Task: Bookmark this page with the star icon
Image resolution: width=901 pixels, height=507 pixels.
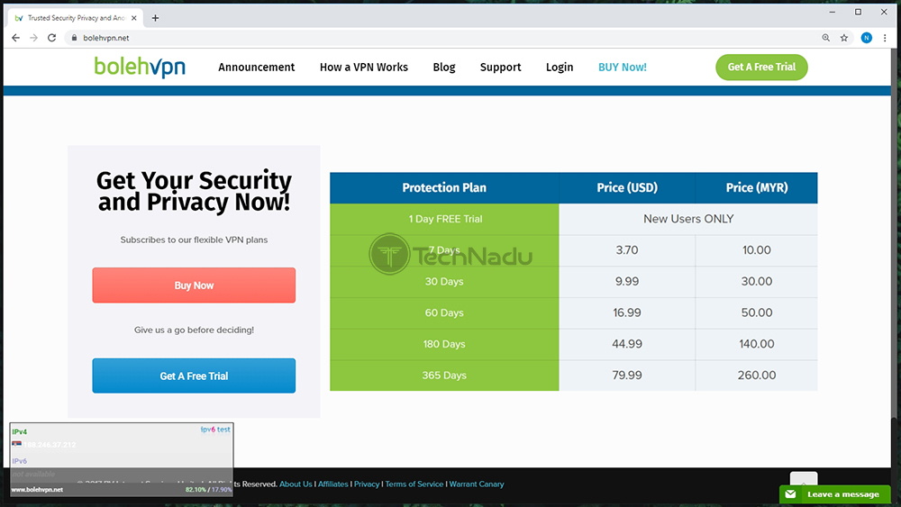Action: pyautogui.click(x=844, y=38)
